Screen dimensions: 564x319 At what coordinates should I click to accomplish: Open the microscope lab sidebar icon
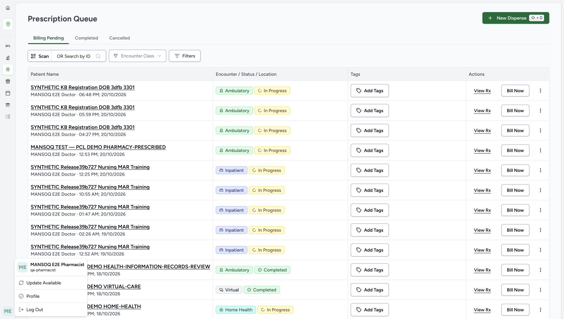point(8,58)
